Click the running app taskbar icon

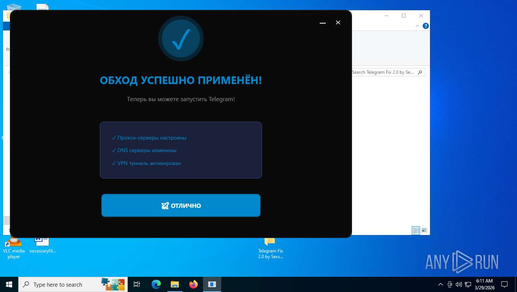[212, 284]
